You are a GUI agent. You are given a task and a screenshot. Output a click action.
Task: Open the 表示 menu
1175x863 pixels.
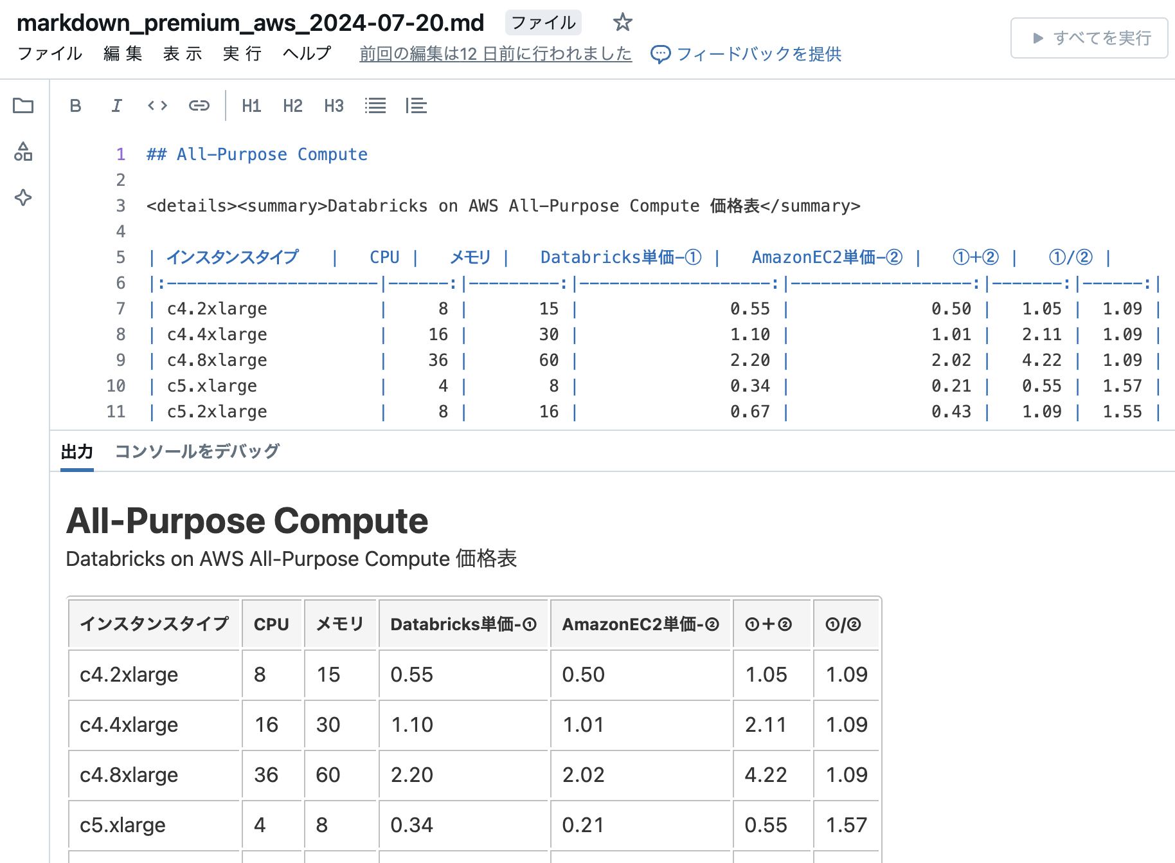click(183, 53)
